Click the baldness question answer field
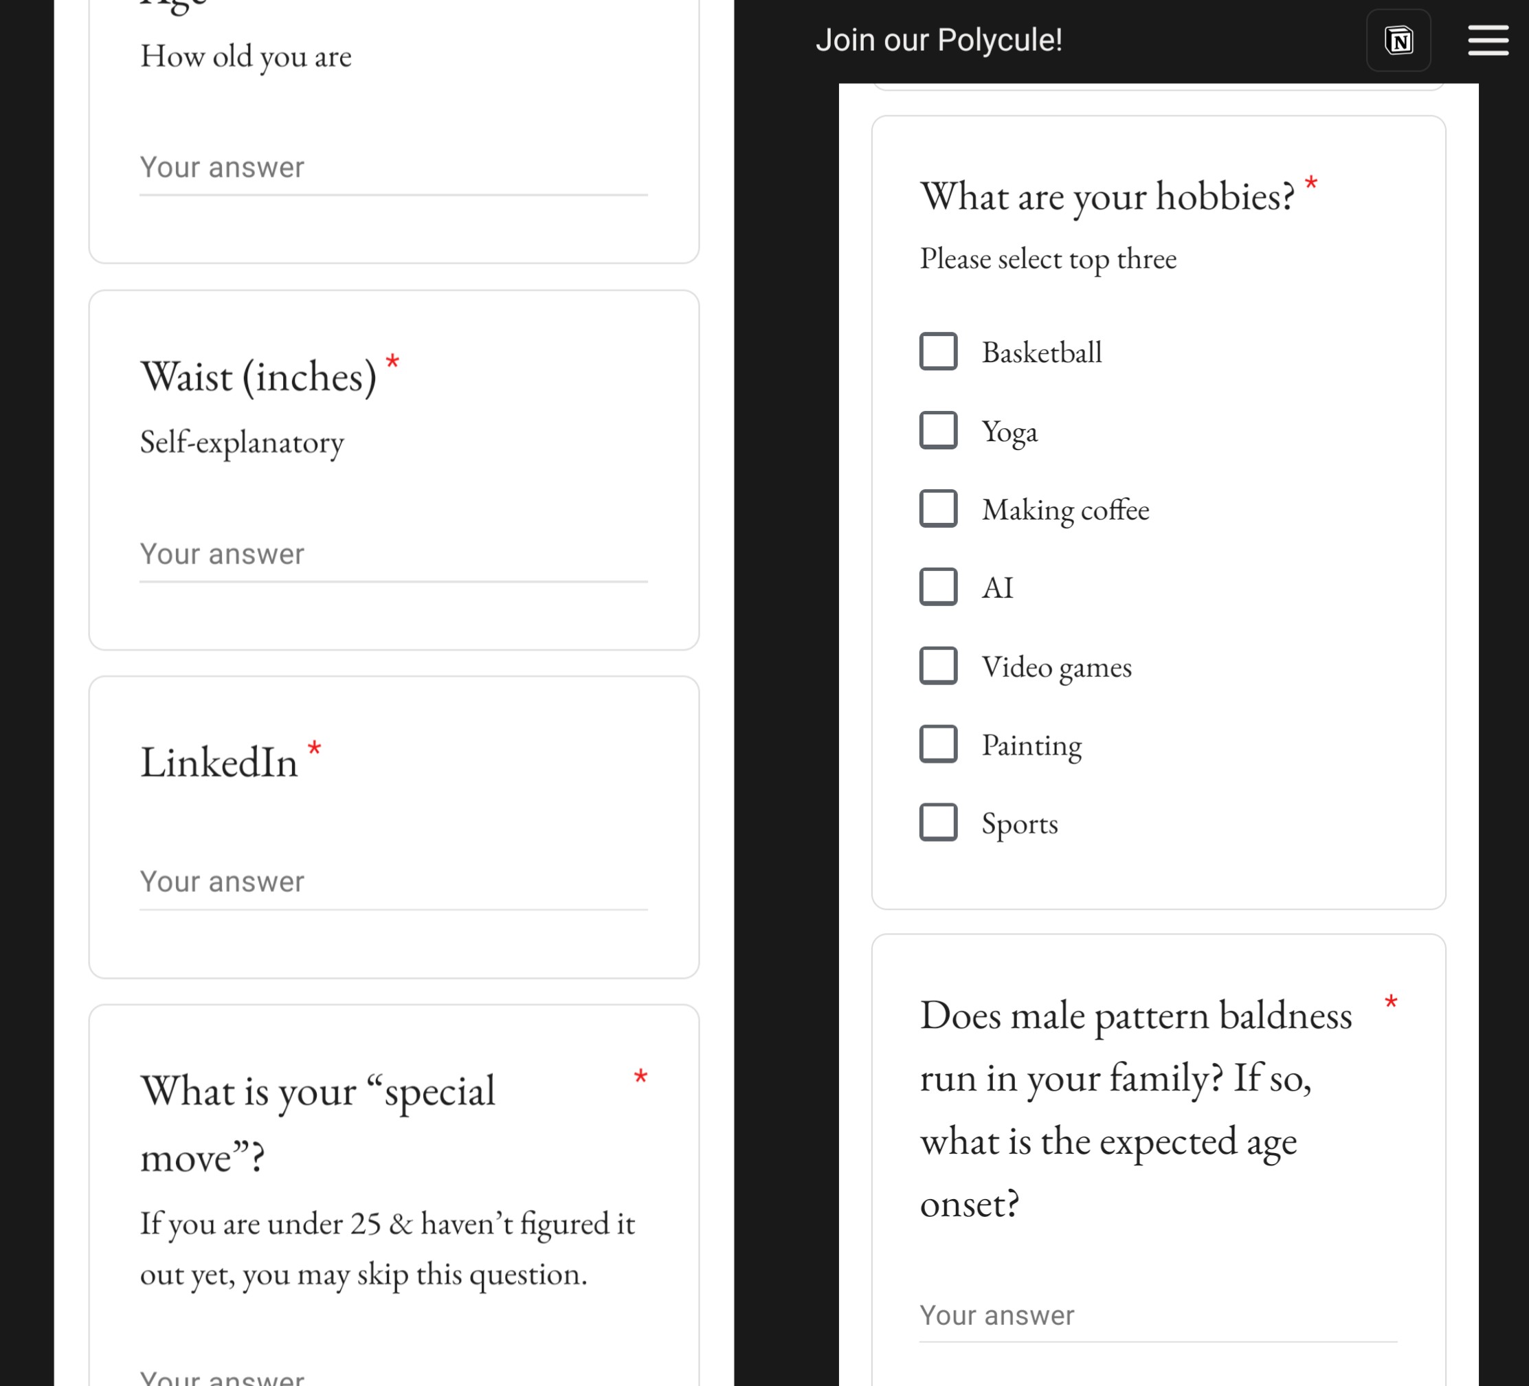This screenshot has height=1386, width=1529. (x=1157, y=1315)
